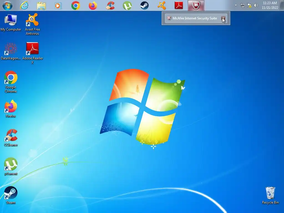
Task: Open the volume speaker icon
Action: (256, 6)
